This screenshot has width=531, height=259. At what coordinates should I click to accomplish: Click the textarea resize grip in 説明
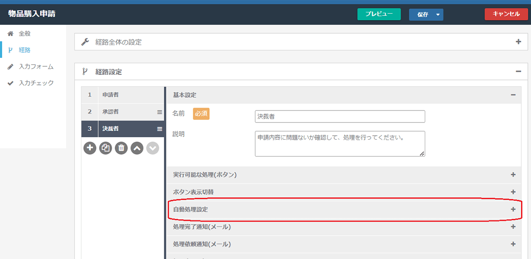422,153
